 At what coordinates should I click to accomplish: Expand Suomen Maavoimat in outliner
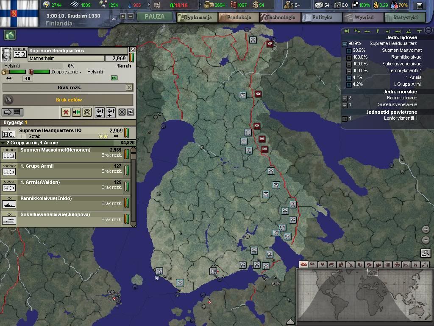tap(349, 51)
